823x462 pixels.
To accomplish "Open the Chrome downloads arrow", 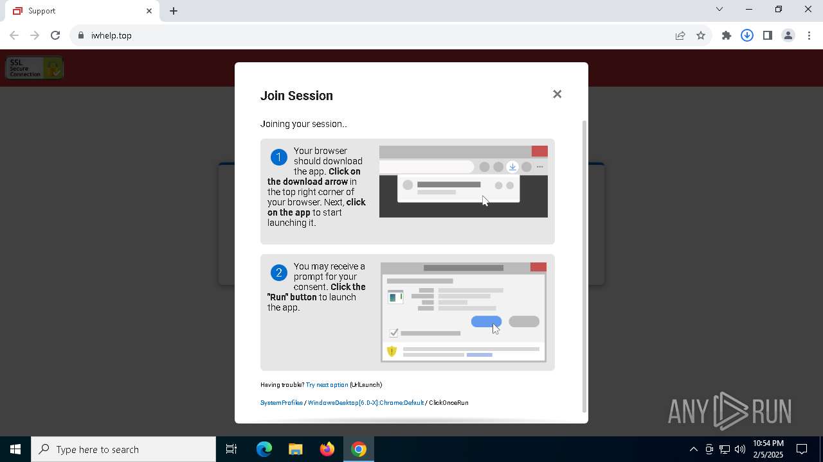I will (747, 35).
